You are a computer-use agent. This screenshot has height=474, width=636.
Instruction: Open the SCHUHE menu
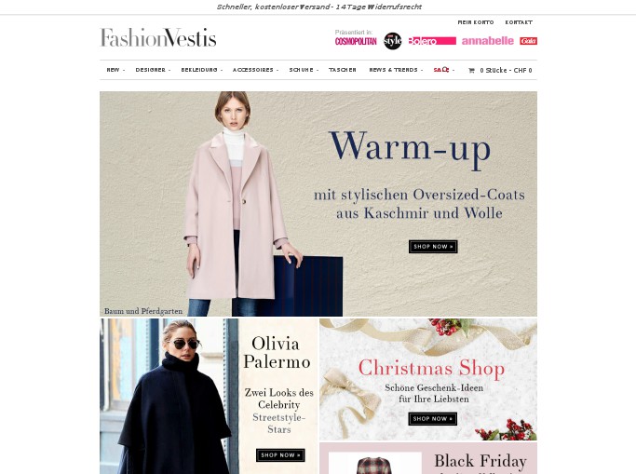click(x=304, y=70)
